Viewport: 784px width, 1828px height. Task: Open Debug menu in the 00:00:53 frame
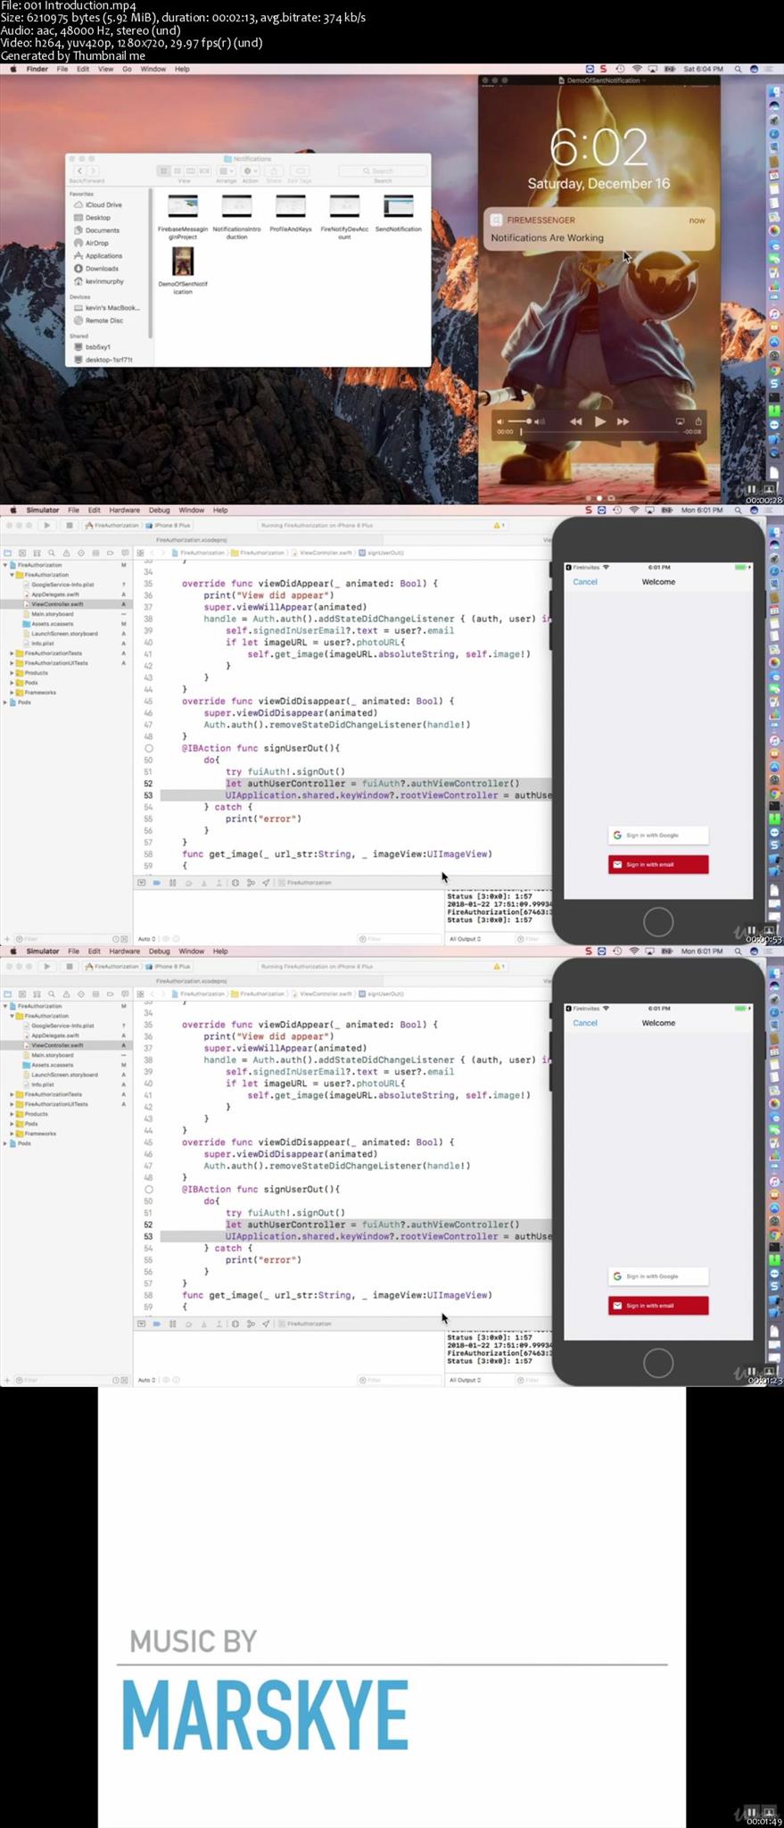coord(159,511)
